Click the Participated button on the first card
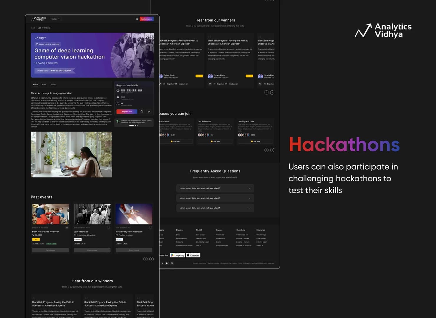This screenshot has height=318, width=436. point(50,250)
